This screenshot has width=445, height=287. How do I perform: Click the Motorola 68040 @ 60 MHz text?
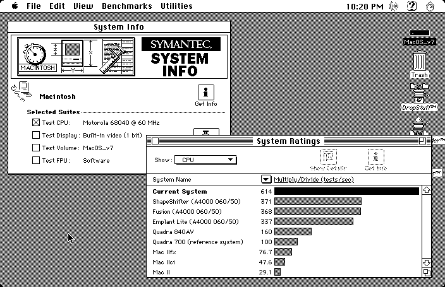[x=121, y=122]
